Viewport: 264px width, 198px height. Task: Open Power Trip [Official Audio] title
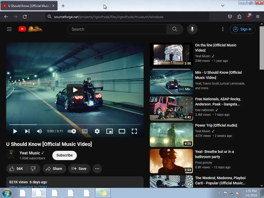(x=216, y=125)
